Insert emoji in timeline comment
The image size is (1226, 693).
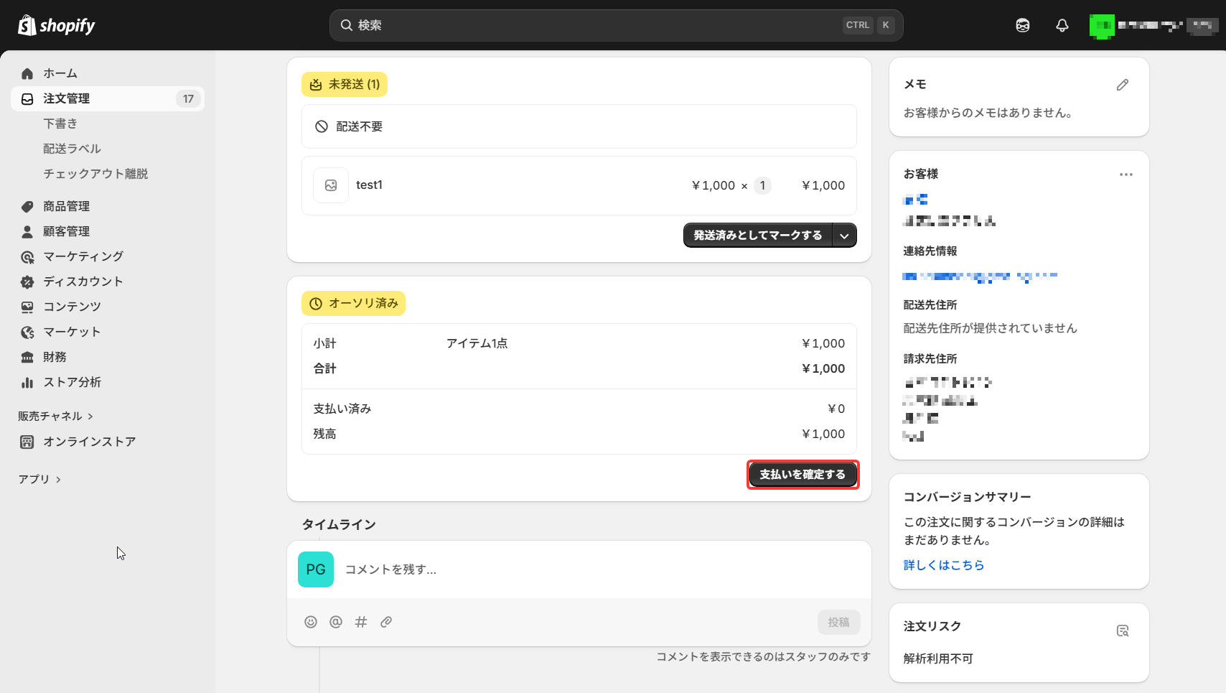[x=311, y=622]
